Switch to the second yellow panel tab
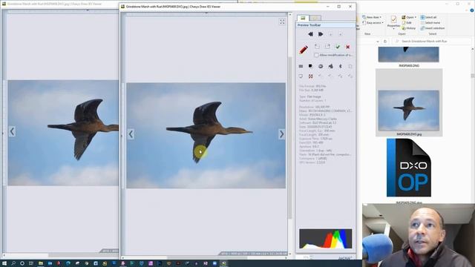 click(315, 18)
